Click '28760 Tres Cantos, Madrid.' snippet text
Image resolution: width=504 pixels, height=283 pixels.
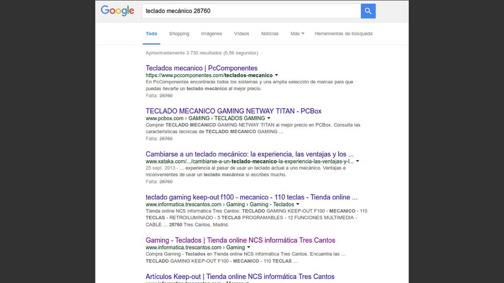[199, 225]
